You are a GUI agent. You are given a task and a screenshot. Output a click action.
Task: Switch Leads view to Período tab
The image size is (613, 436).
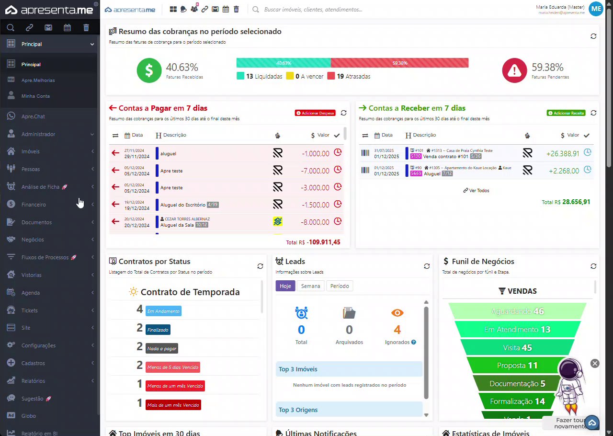340,286
